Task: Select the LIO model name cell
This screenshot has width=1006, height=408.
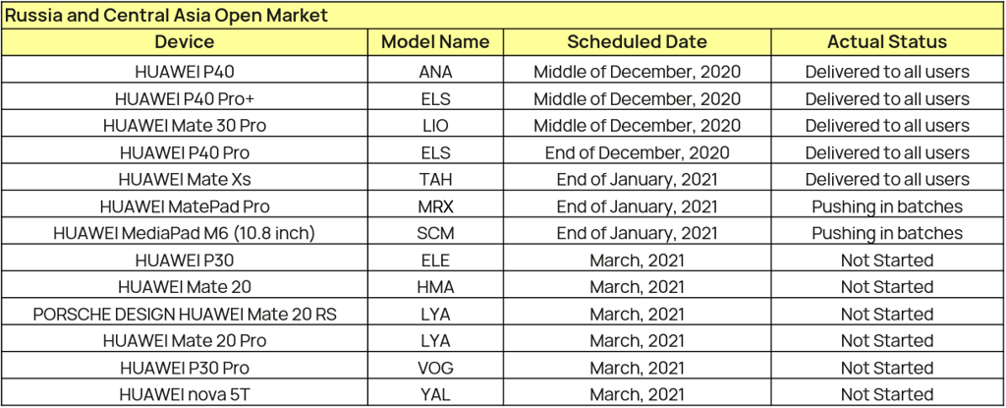Action: click(435, 126)
